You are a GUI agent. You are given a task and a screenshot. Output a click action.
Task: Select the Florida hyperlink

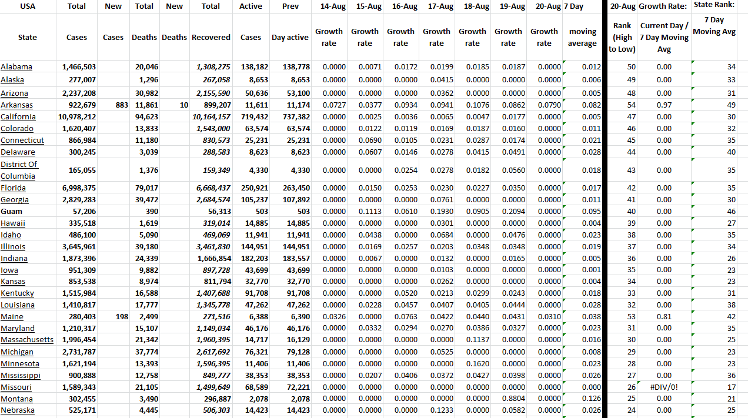(14, 188)
